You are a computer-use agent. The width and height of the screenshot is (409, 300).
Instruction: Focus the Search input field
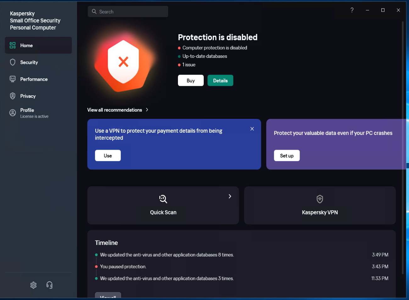(x=128, y=12)
